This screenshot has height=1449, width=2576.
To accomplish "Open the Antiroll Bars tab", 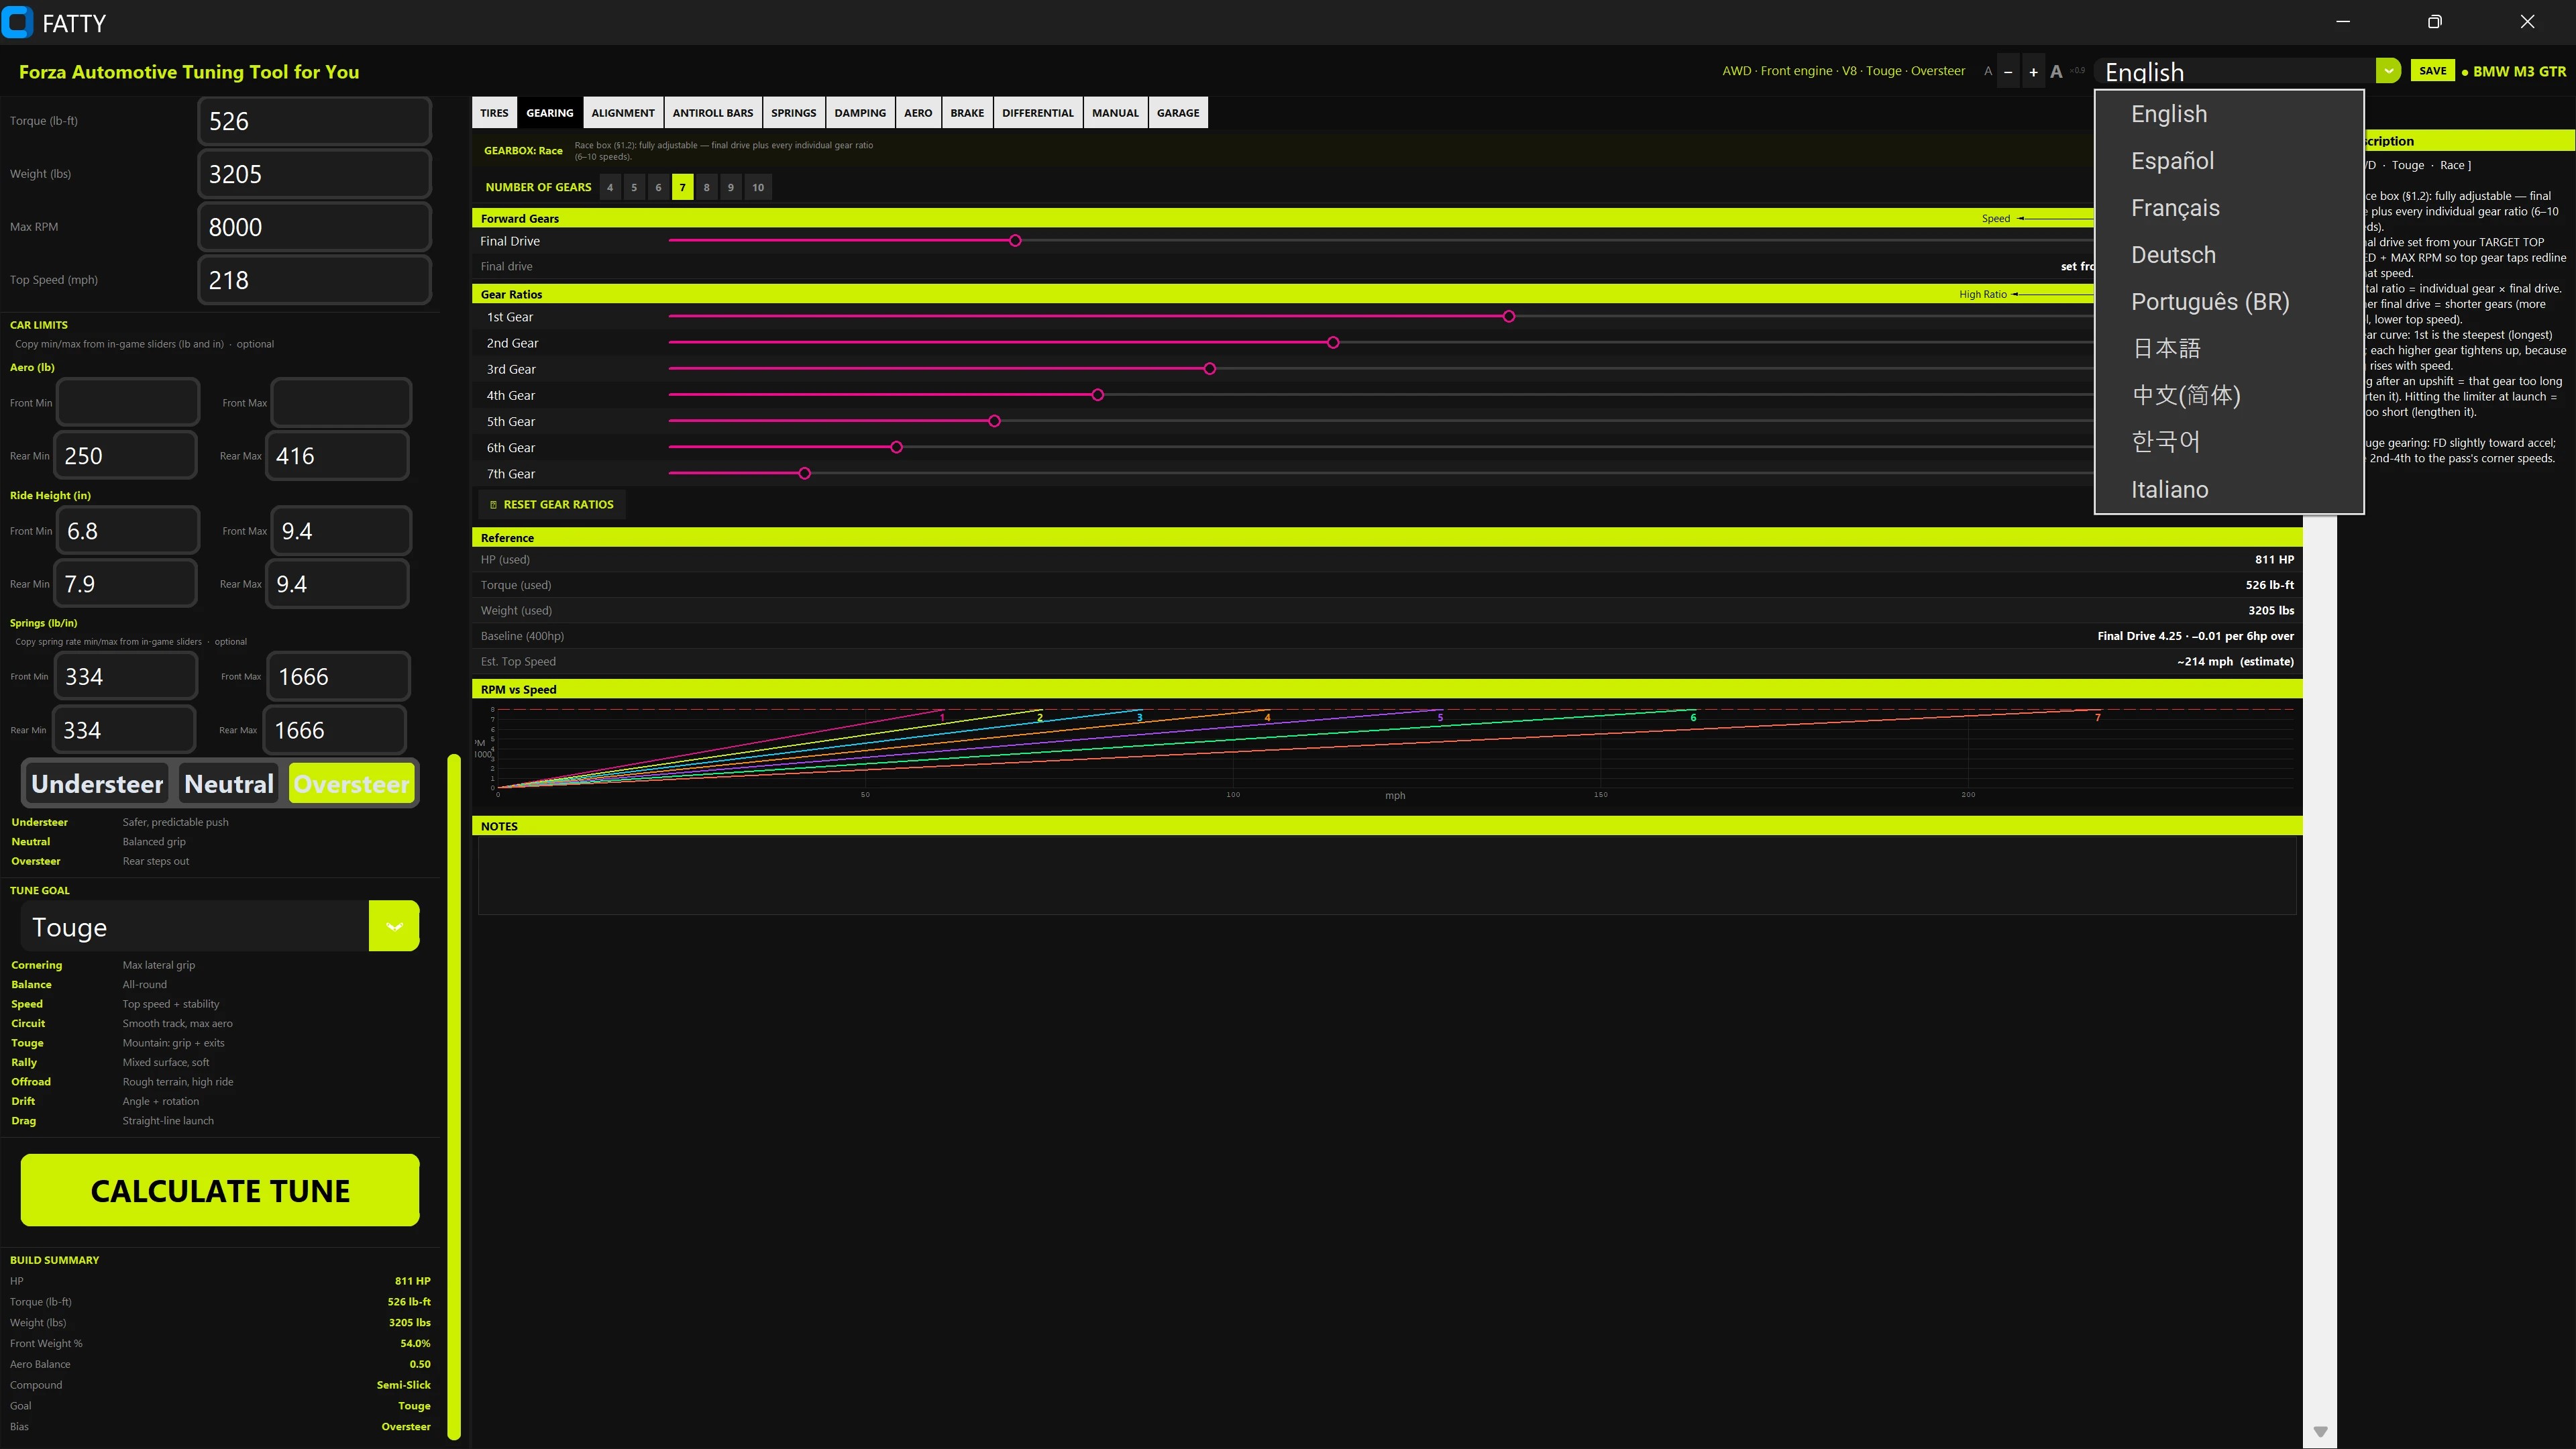I will [713, 113].
